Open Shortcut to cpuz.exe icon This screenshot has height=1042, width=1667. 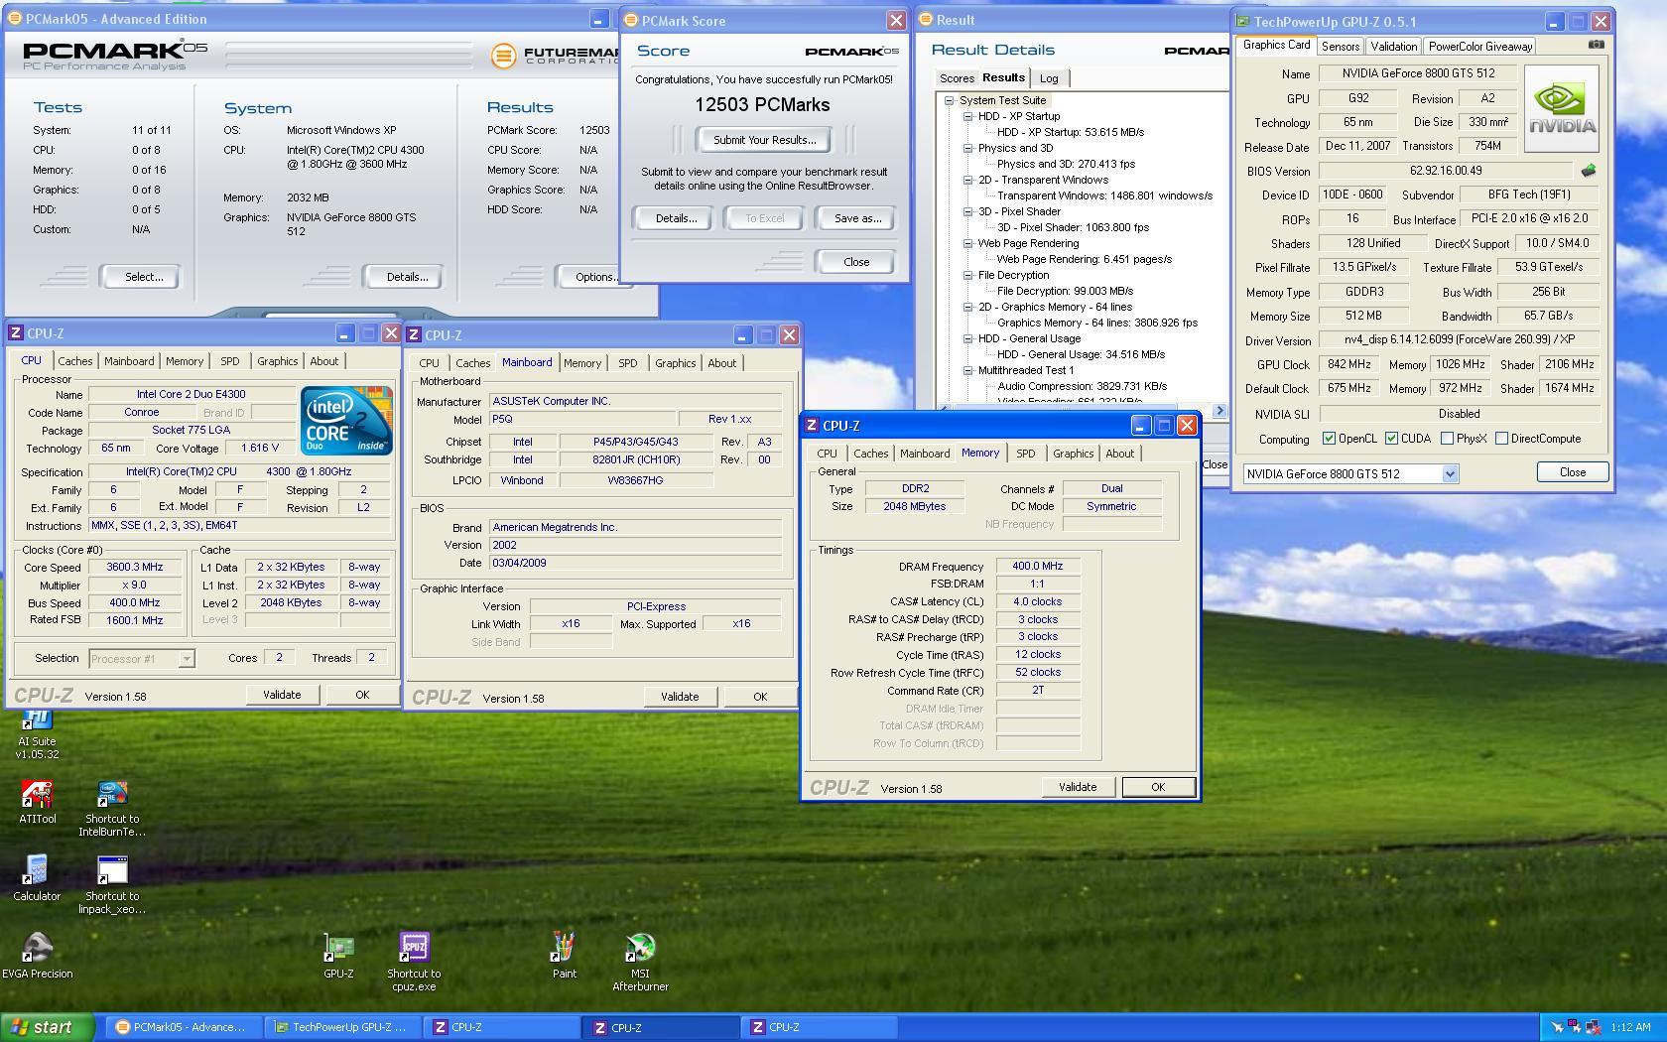[x=414, y=962]
